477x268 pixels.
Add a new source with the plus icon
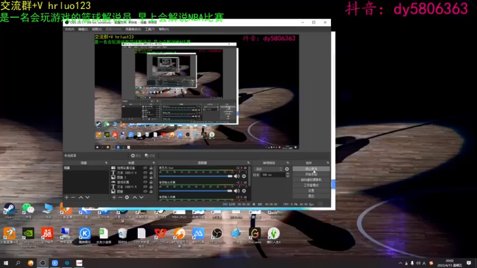coord(114,197)
